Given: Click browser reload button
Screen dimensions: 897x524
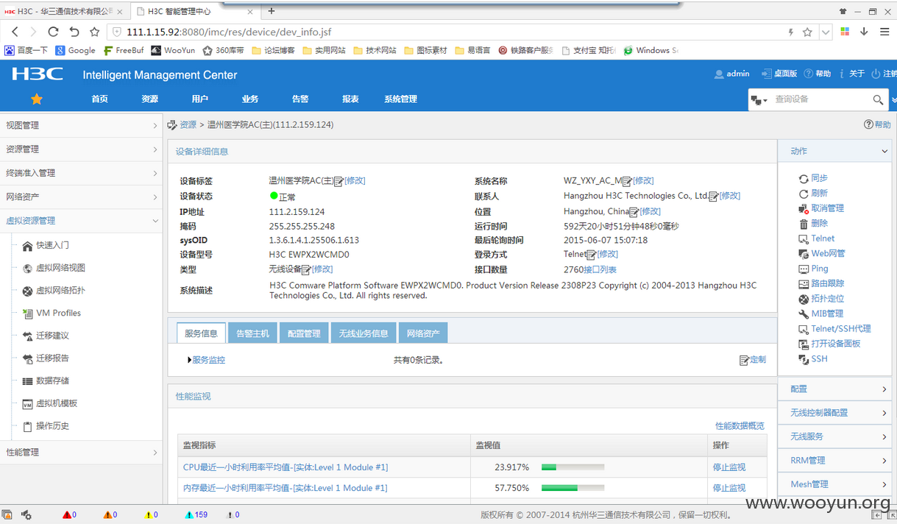Looking at the screenshot, I should [x=53, y=32].
